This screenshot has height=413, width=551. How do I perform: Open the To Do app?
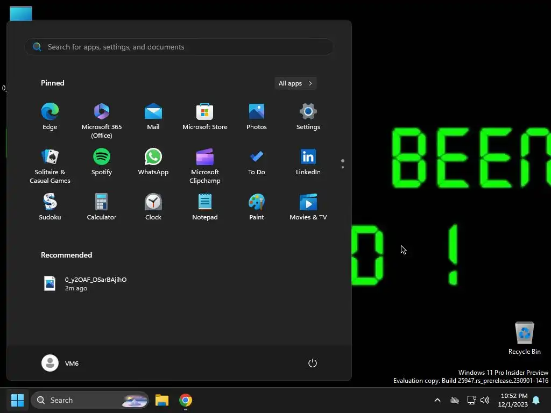click(x=257, y=161)
